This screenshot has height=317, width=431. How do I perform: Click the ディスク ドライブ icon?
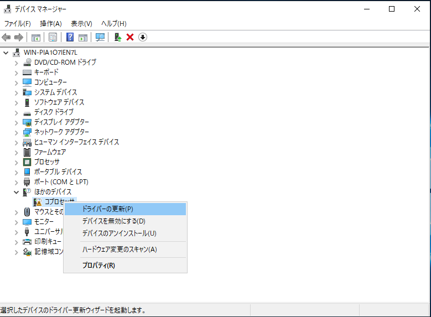pos(27,113)
